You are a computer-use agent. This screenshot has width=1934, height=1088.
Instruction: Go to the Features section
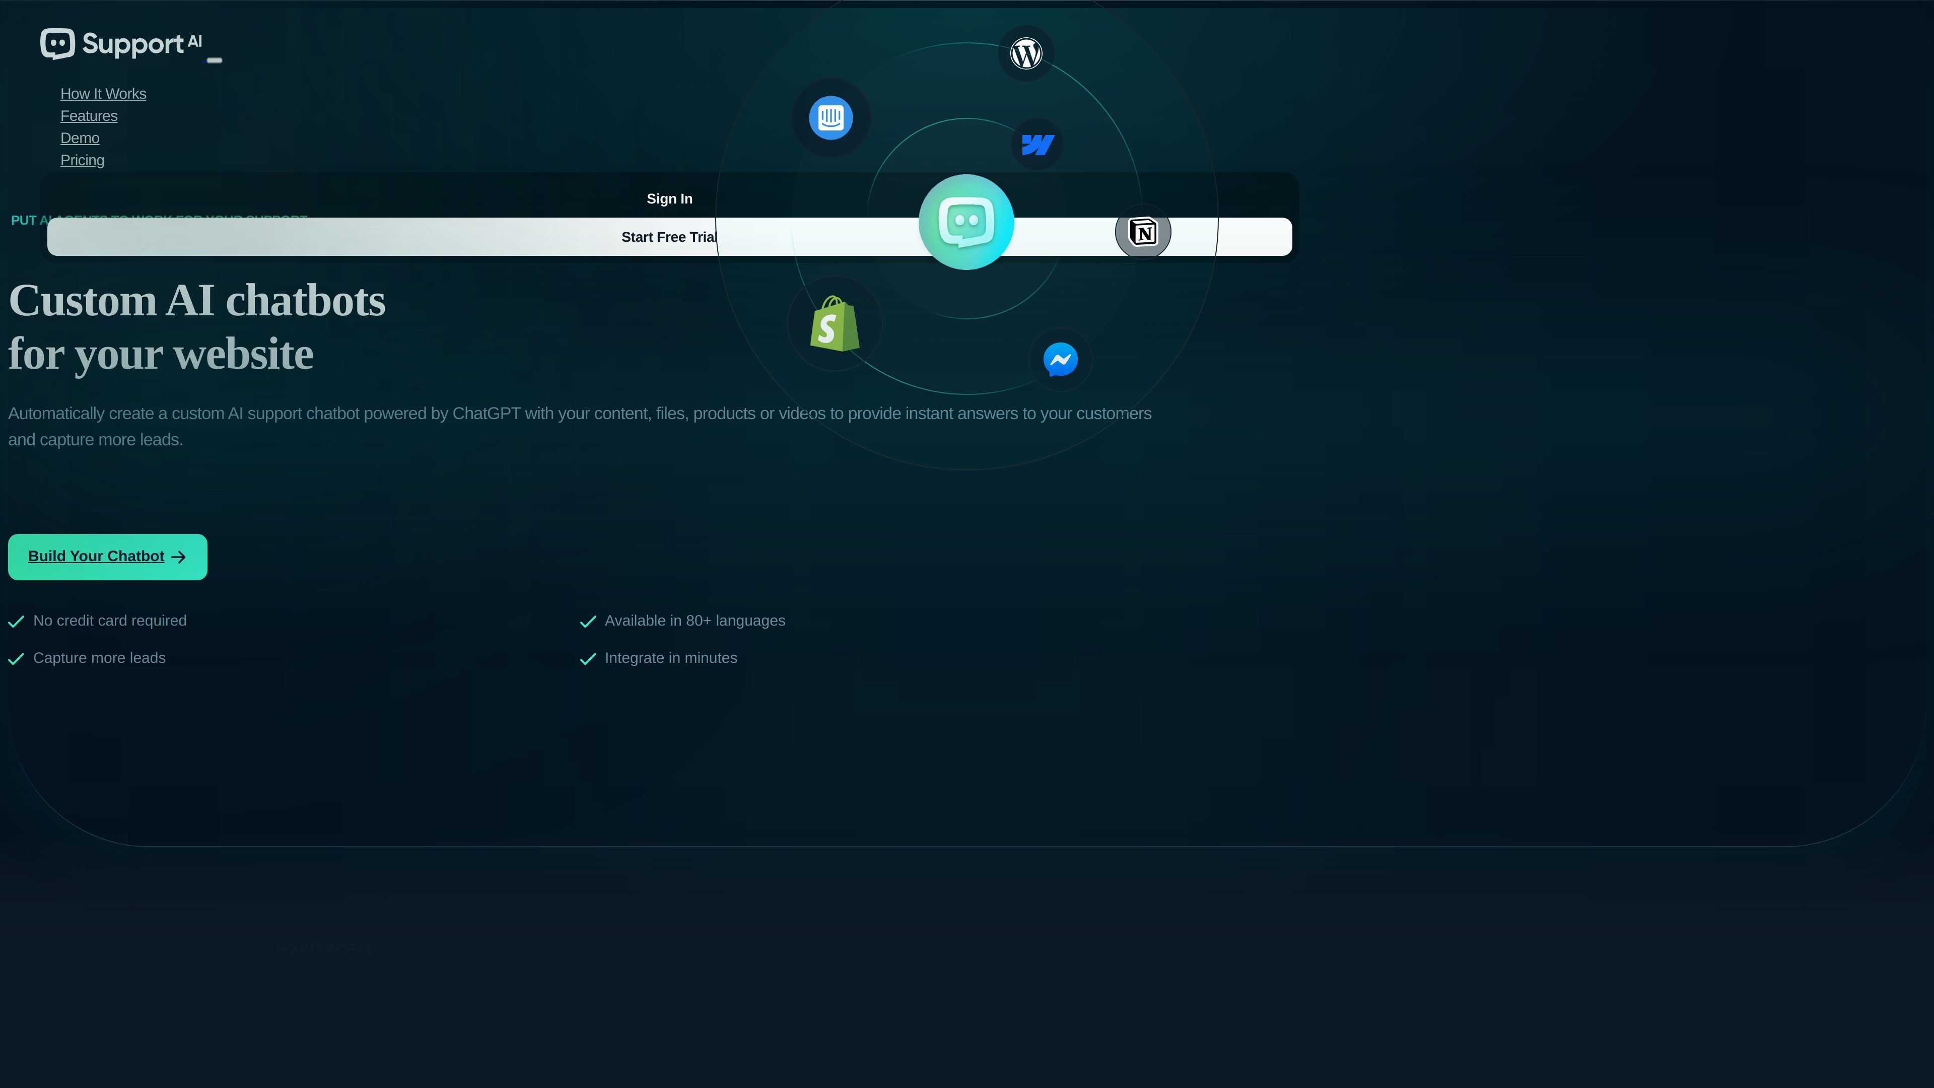pos(89,116)
